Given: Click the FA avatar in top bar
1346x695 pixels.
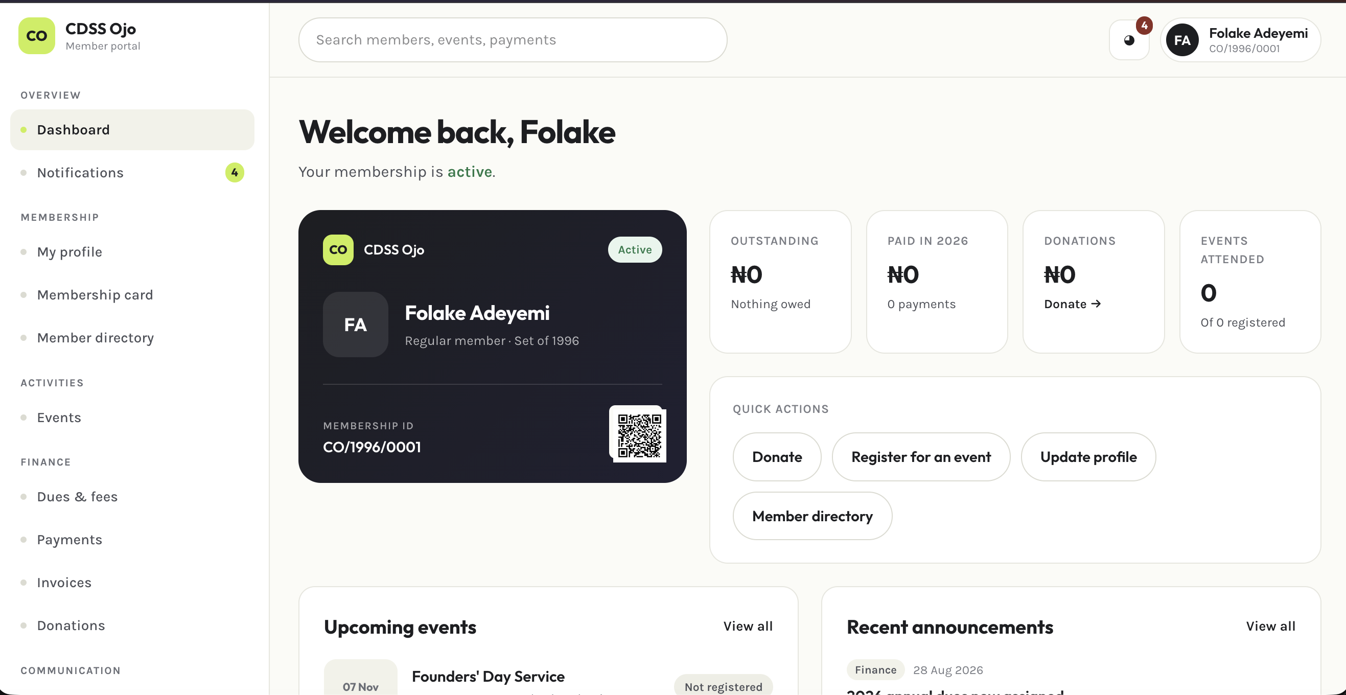Looking at the screenshot, I should coord(1182,40).
